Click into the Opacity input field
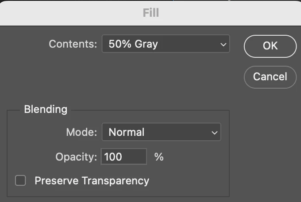Image resolution: width=301 pixels, height=202 pixels. (x=124, y=157)
